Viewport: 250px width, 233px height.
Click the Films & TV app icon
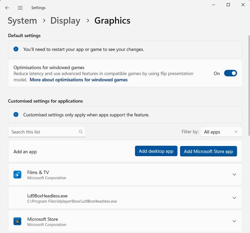click(x=17, y=175)
